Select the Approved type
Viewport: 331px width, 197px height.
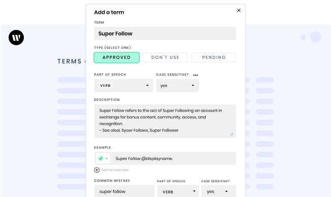point(117,57)
